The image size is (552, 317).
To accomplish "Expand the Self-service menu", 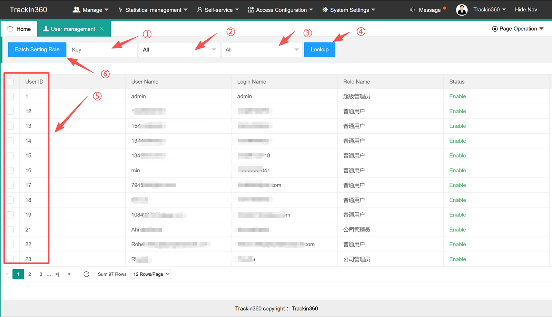I will pos(218,10).
